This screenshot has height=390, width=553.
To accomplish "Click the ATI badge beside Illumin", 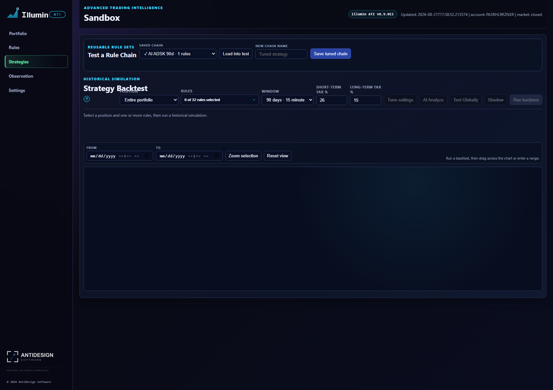I will 57,14.
